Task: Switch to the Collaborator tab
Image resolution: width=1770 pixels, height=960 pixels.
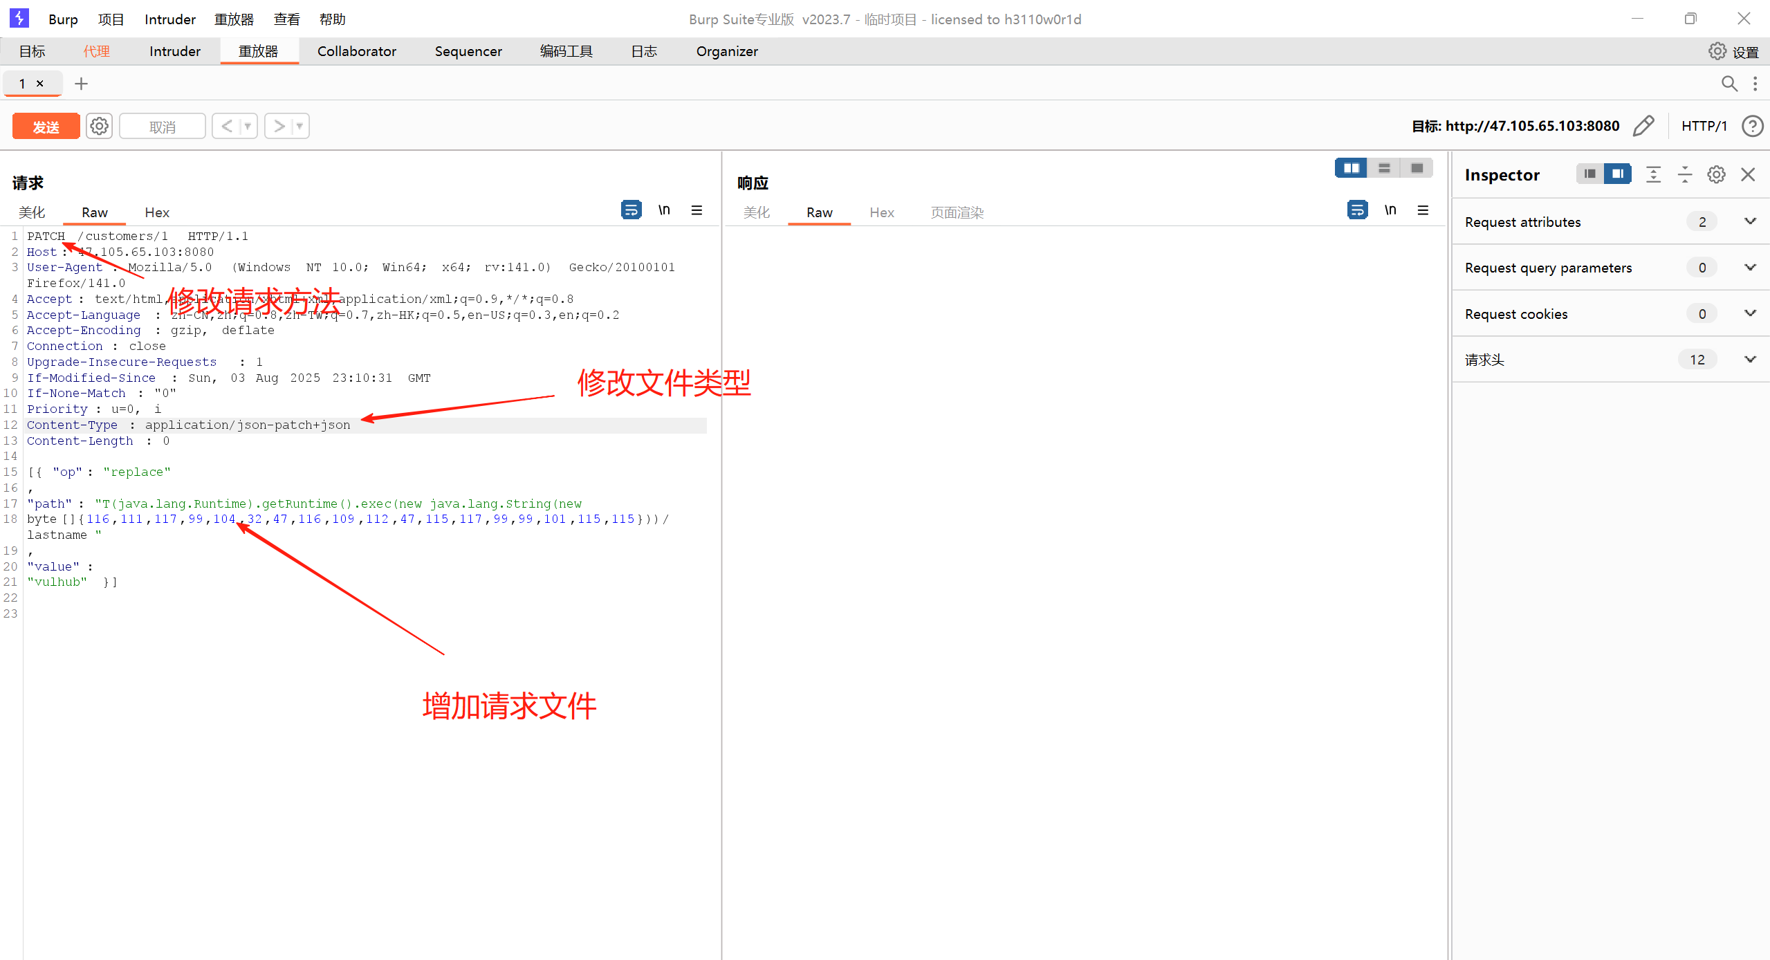Action: (357, 51)
